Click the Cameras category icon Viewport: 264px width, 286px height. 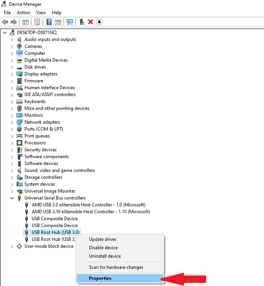tap(19, 46)
